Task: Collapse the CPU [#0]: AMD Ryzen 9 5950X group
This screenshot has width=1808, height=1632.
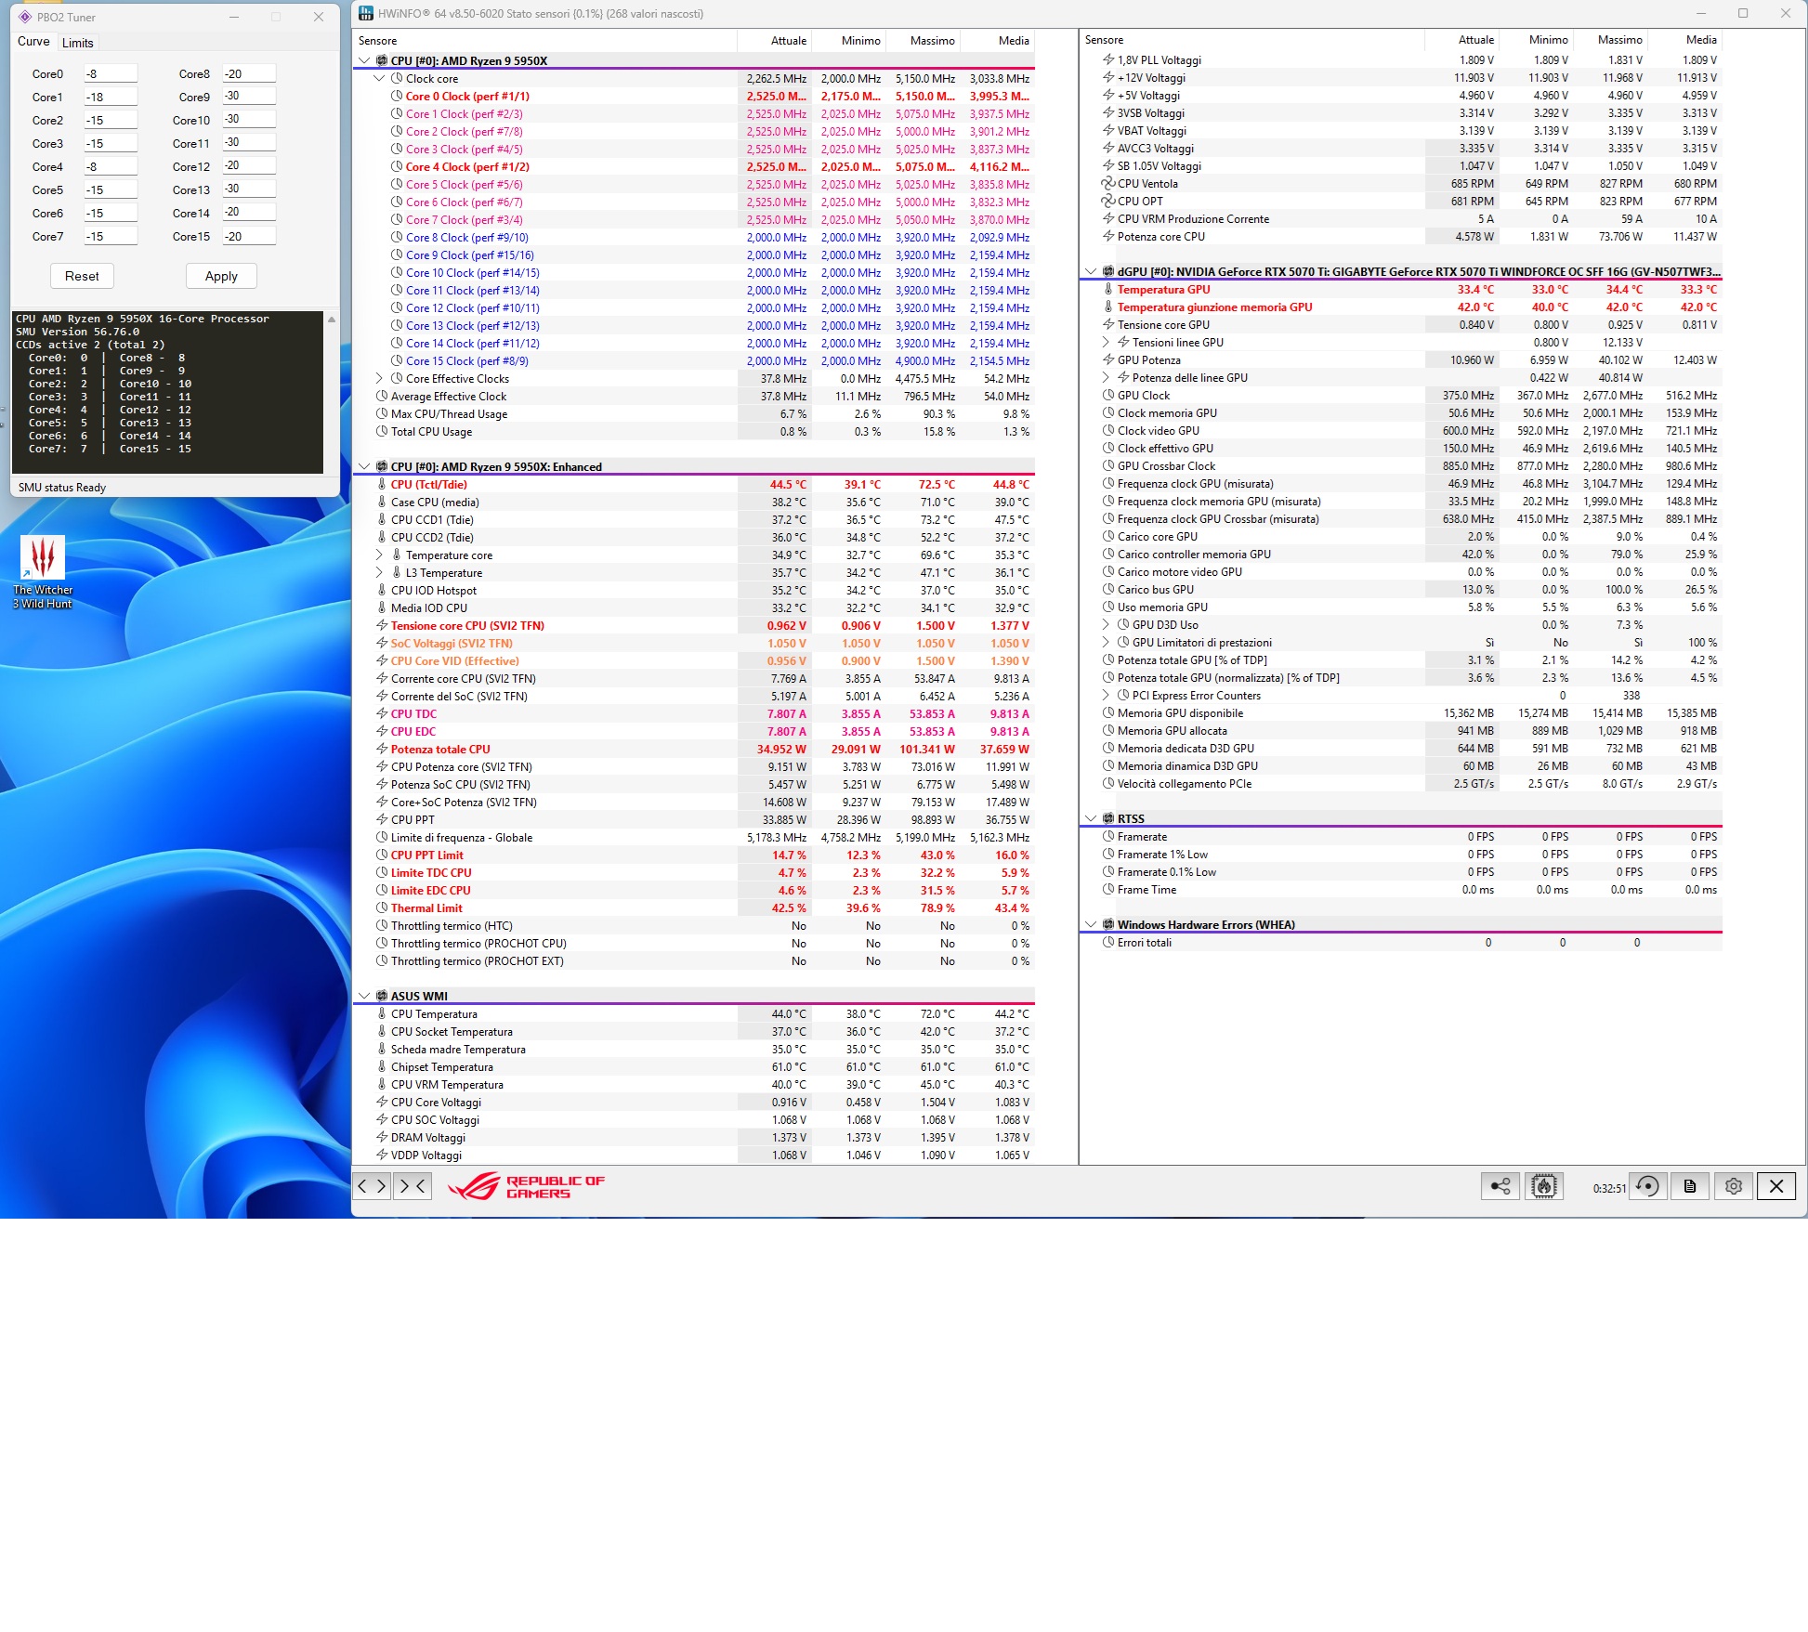Action: (363, 61)
